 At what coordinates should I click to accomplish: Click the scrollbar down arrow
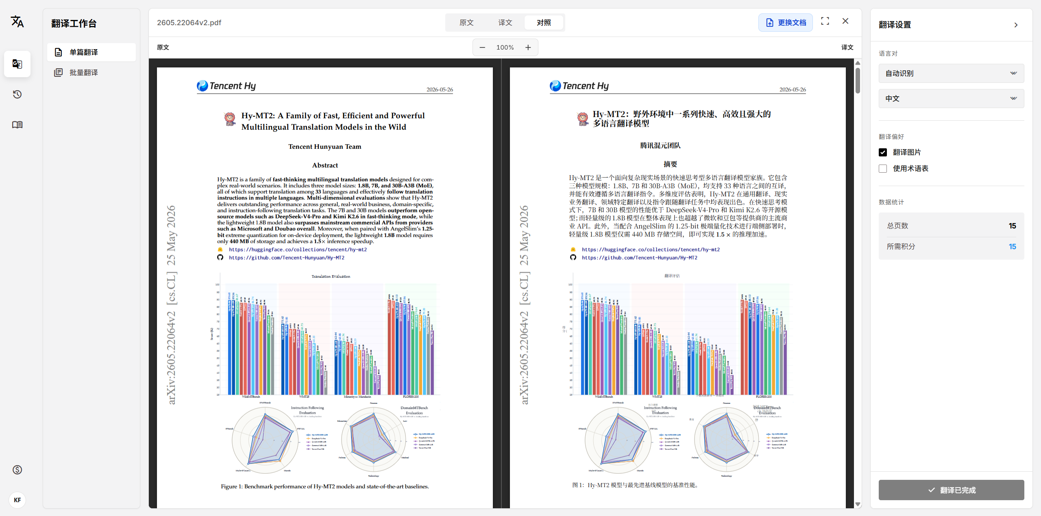click(858, 504)
